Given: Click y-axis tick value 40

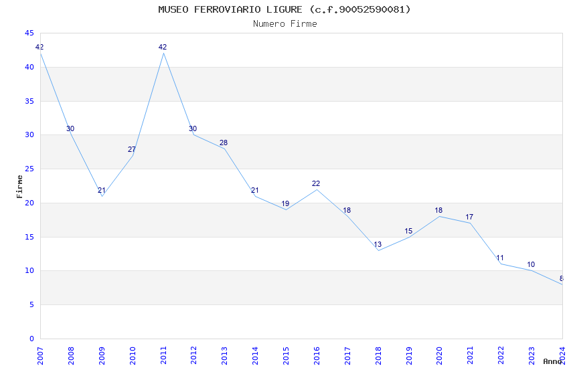Looking at the screenshot, I should point(29,67).
